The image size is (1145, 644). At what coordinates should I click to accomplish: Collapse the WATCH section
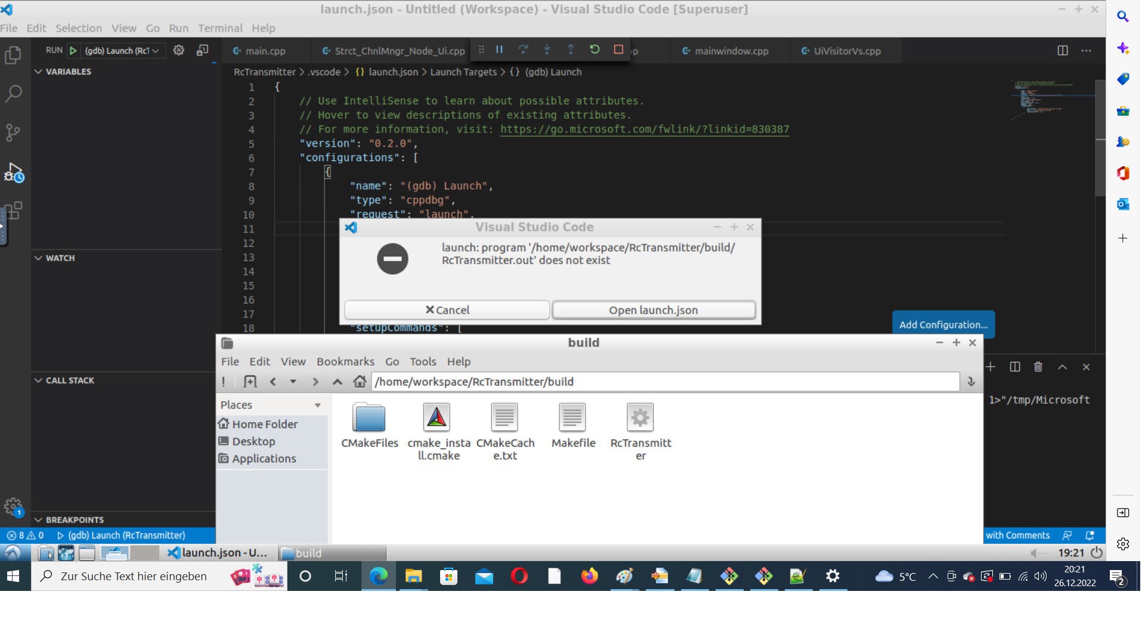coord(39,258)
